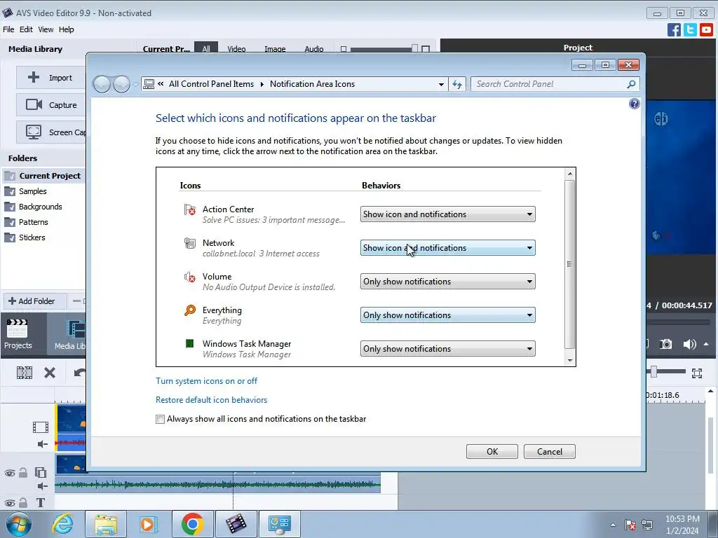Click the storyboard film strip icon in timeline toolbar
This screenshot has width=718, height=538.
[x=25, y=373]
